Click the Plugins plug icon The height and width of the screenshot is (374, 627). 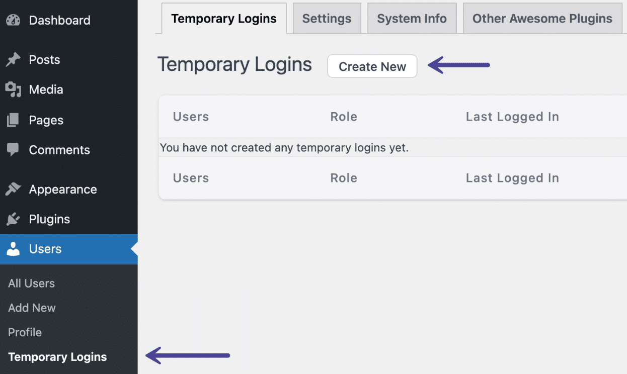[x=13, y=219]
